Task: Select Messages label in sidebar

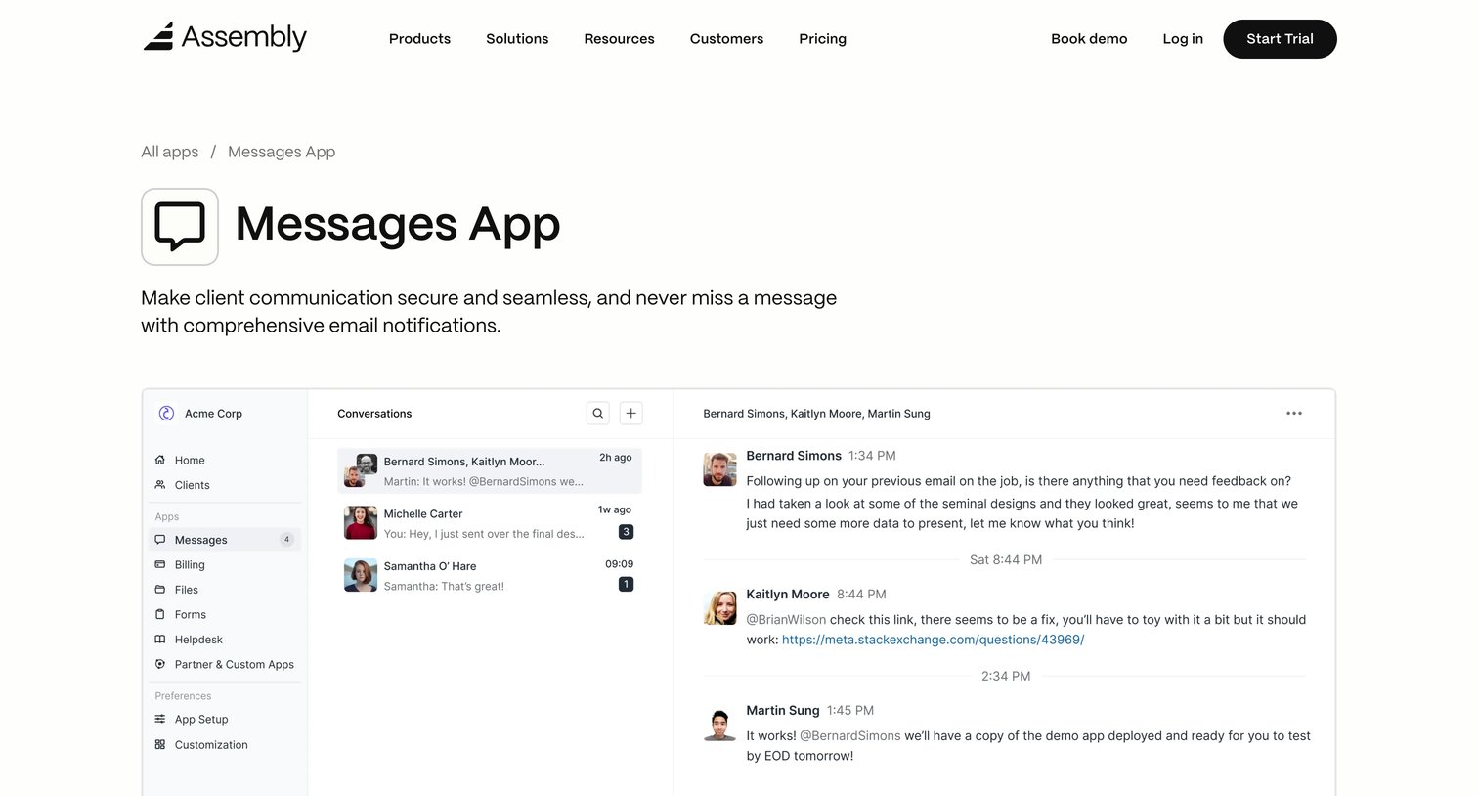Action: pyautogui.click(x=200, y=540)
